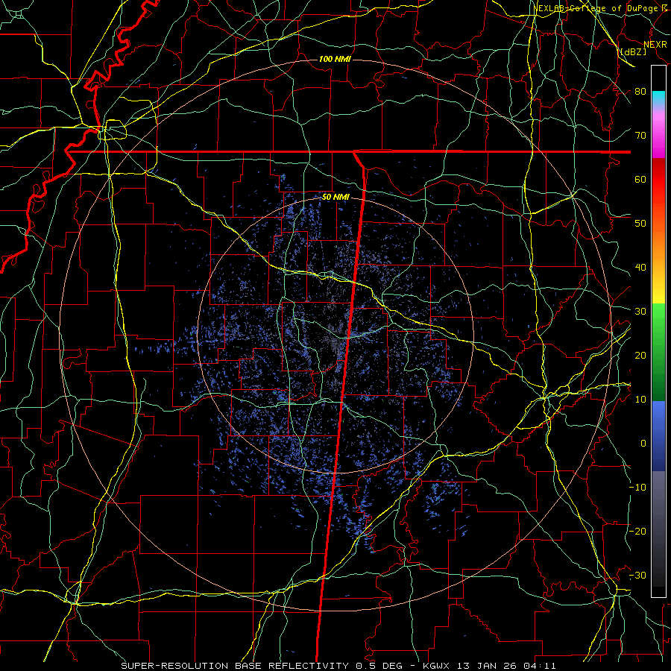
Task: Click the 70 value on the dBZ scale
Action: [640, 136]
